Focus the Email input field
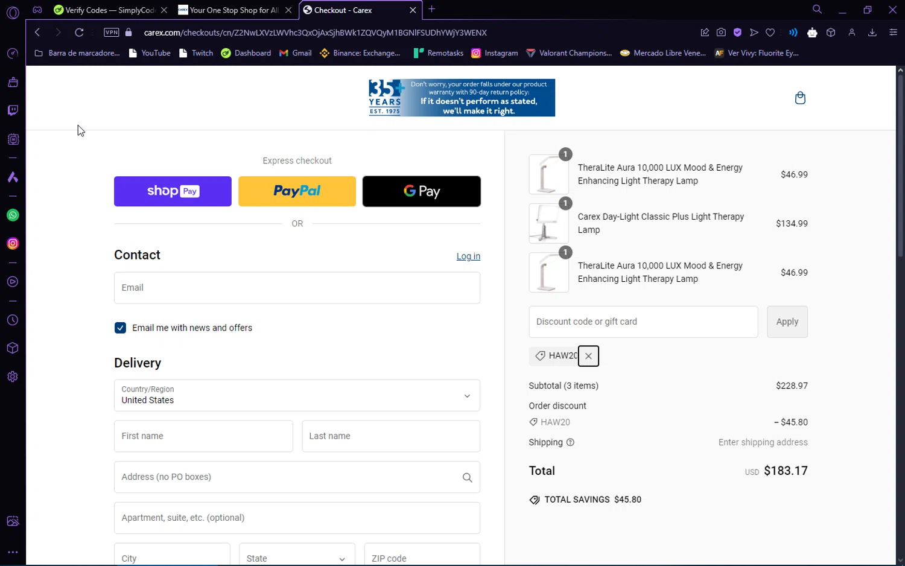905x566 pixels. tap(297, 288)
